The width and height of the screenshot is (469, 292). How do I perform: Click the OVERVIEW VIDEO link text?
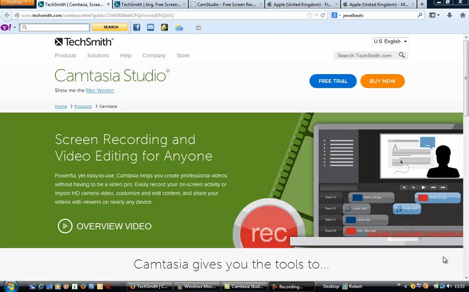[114, 226]
